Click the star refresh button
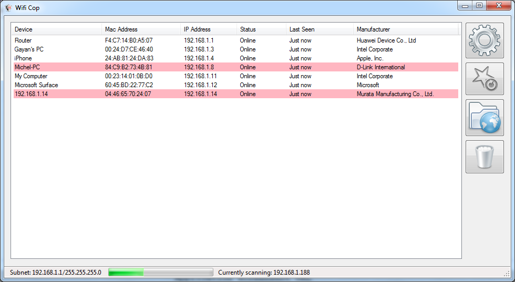Viewport: 515px width, 282px height. click(x=485, y=79)
